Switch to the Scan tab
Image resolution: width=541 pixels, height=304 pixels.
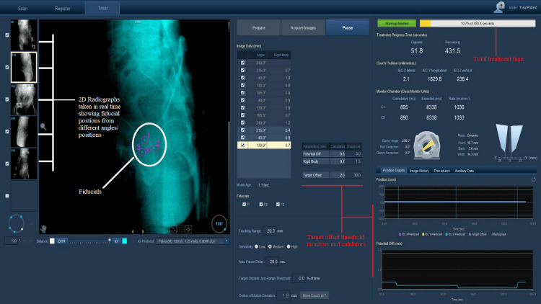pos(23,8)
